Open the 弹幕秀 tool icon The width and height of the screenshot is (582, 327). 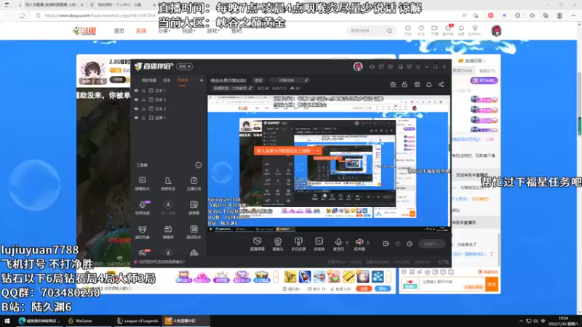click(168, 232)
